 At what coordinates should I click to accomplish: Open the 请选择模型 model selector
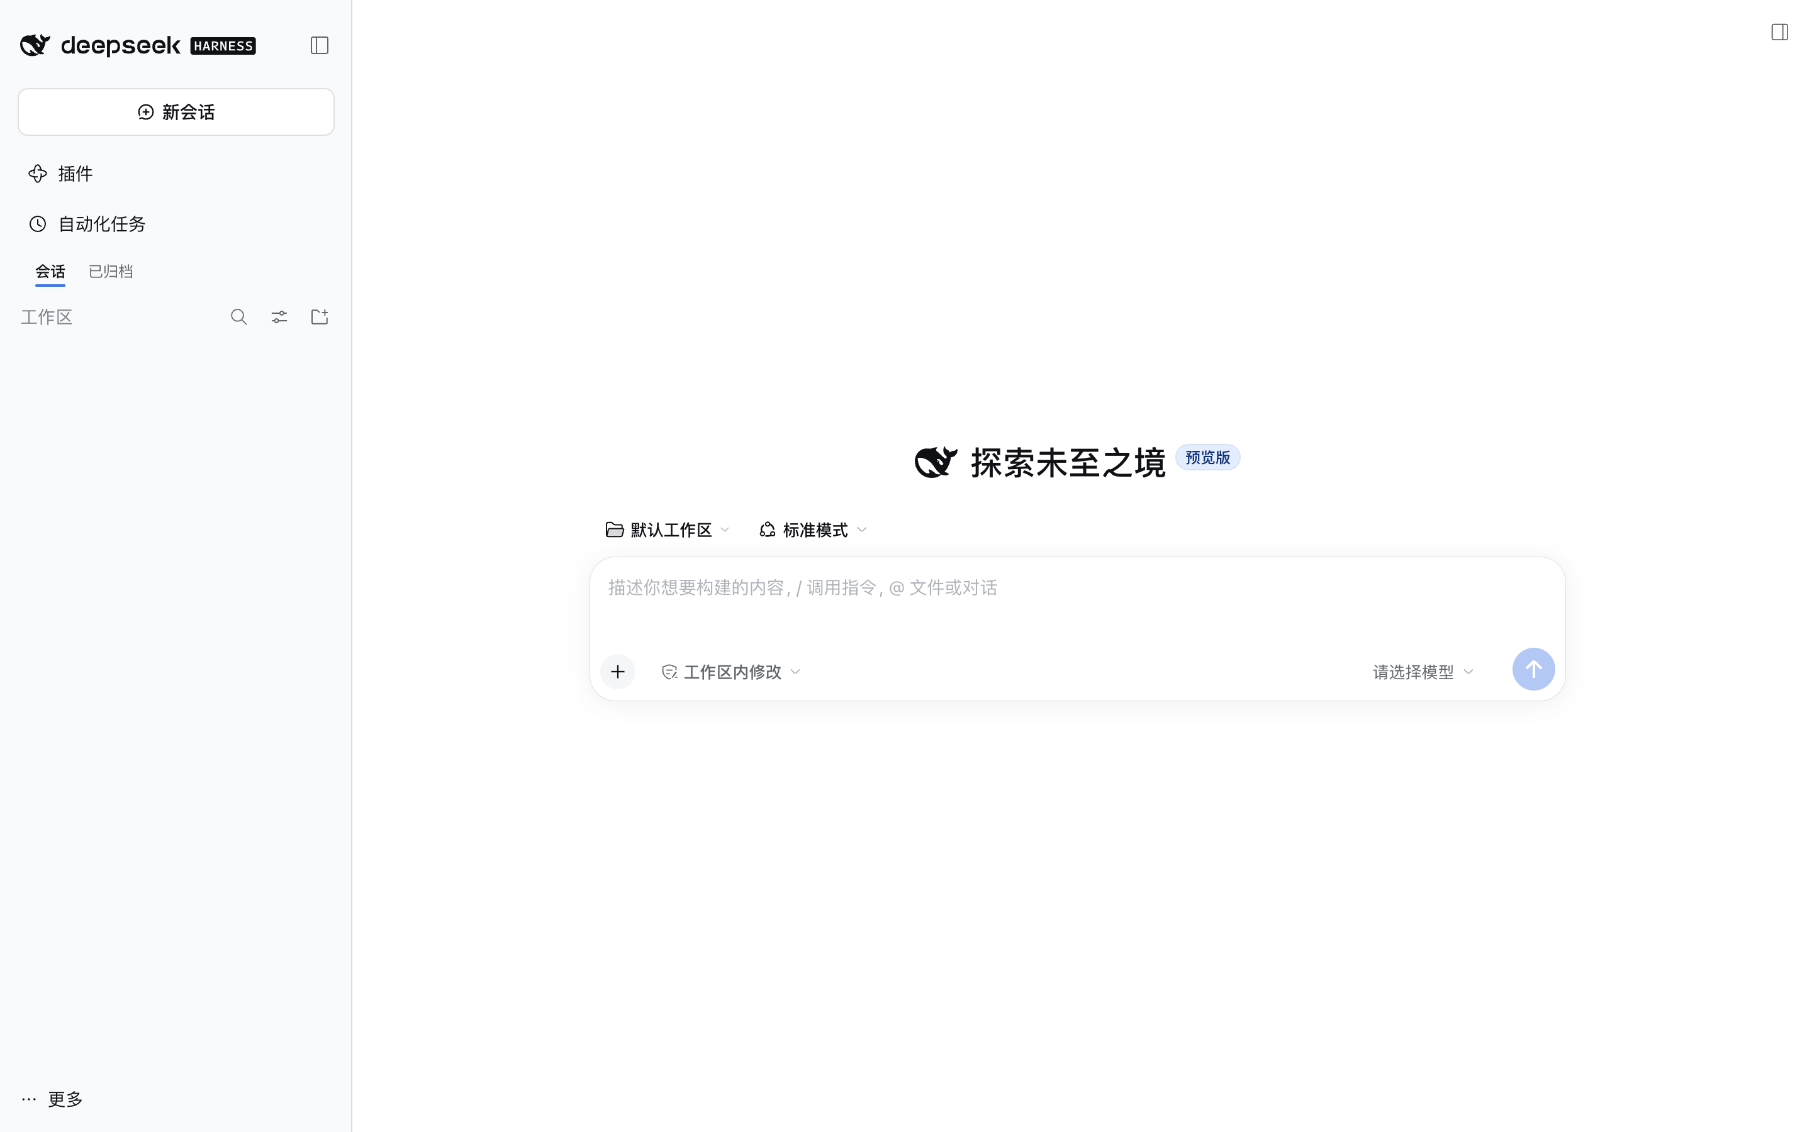click(1423, 672)
